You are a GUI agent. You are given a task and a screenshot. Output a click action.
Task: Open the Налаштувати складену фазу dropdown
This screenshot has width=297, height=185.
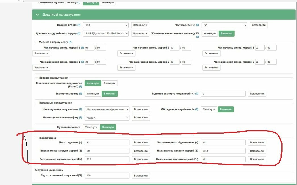pyautogui.click(x=107, y=117)
